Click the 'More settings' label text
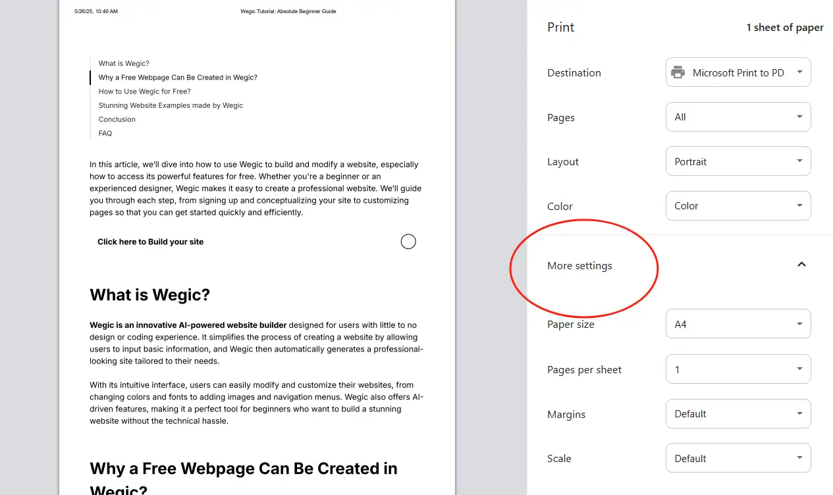The width and height of the screenshot is (833, 495). tap(579, 266)
